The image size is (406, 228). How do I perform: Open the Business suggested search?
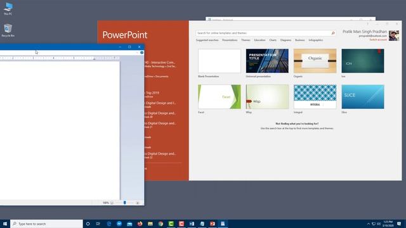300,40
